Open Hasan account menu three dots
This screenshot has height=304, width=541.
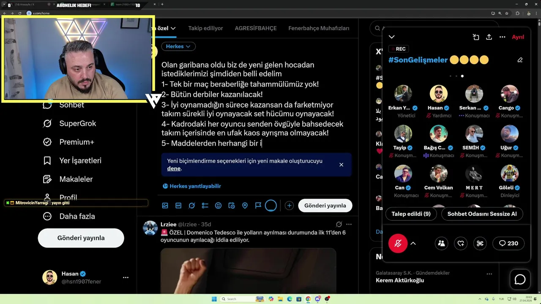(126, 277)
